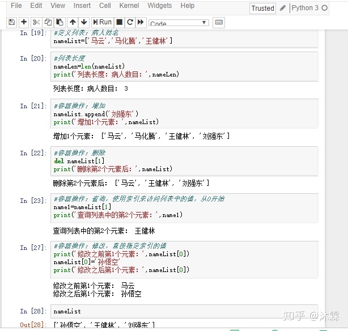The image size is (348, 331).
Task: Open the cell type Code dropdown
Action: point(179,23)
